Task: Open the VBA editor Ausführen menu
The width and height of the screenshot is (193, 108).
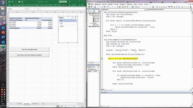Action: [129, 4]
